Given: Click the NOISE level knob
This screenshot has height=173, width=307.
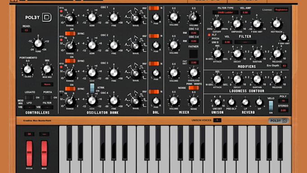Looking at the screenshot, I should pos(194,101).
